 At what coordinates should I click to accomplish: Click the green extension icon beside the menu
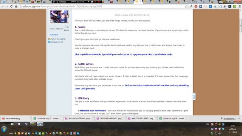tap(235, 6)
